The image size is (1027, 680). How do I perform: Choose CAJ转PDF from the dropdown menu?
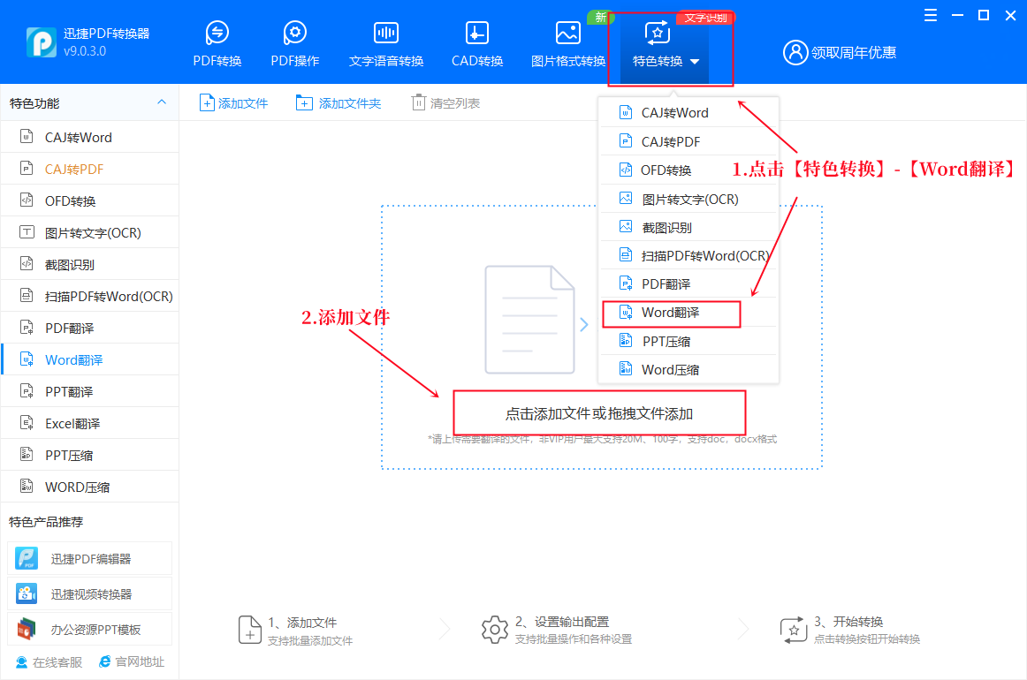click(688, 141)
